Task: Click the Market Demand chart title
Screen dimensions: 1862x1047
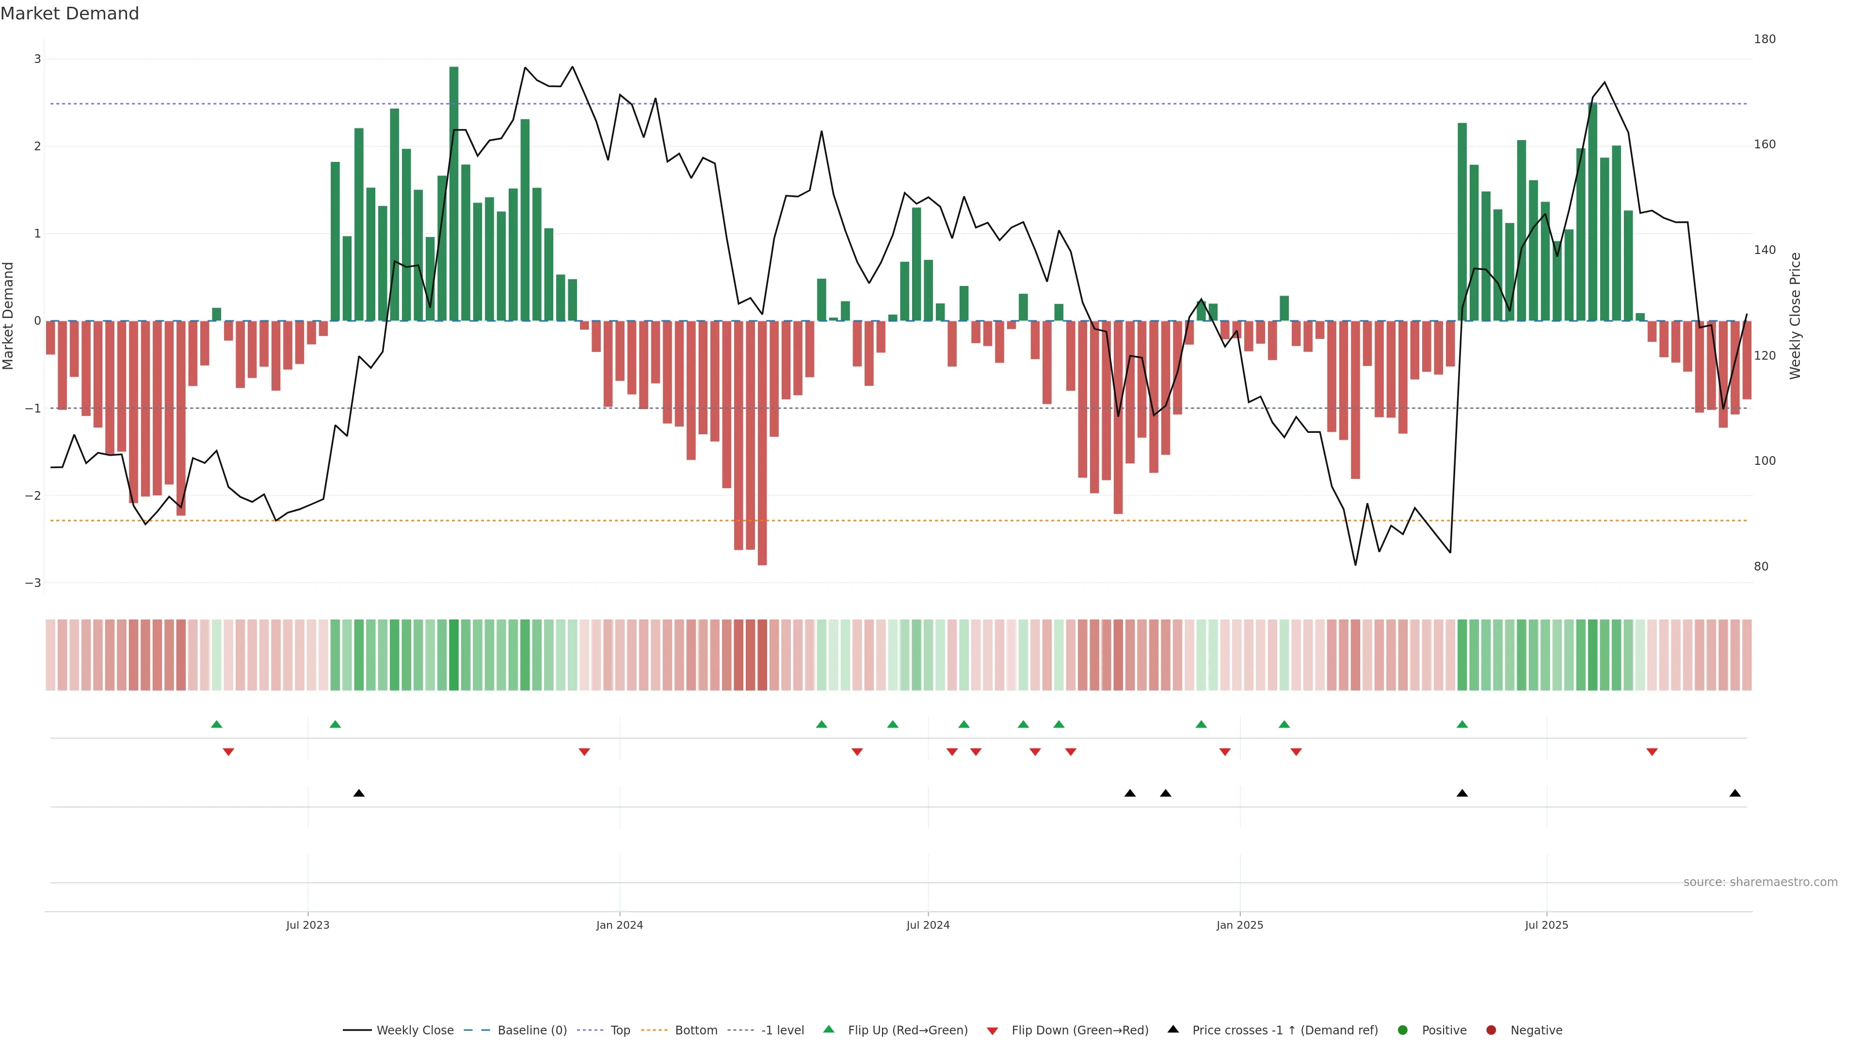Action: click(x=69, y=14)
